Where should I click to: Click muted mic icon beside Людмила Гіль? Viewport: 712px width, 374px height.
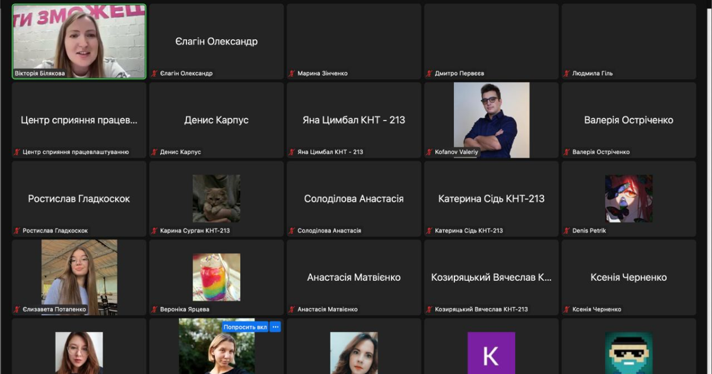click(x=567, y=74)
